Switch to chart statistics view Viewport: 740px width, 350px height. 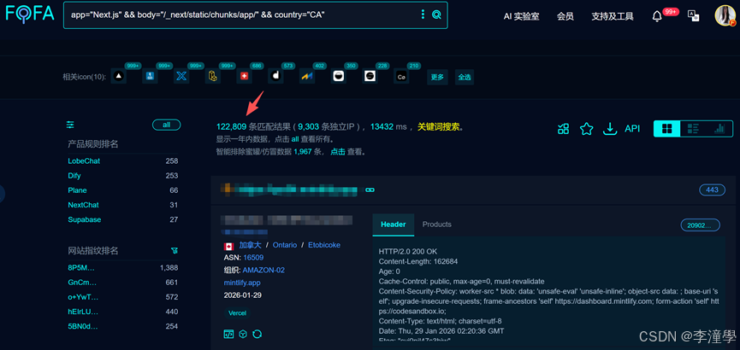coord(719,129)
